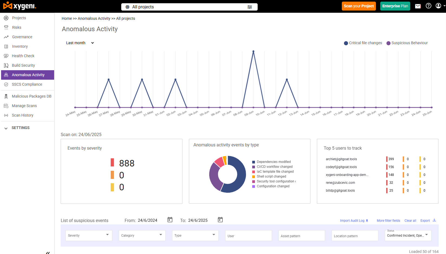Click the Clear all filters link

pyautogui.click(x=410, y=221)
